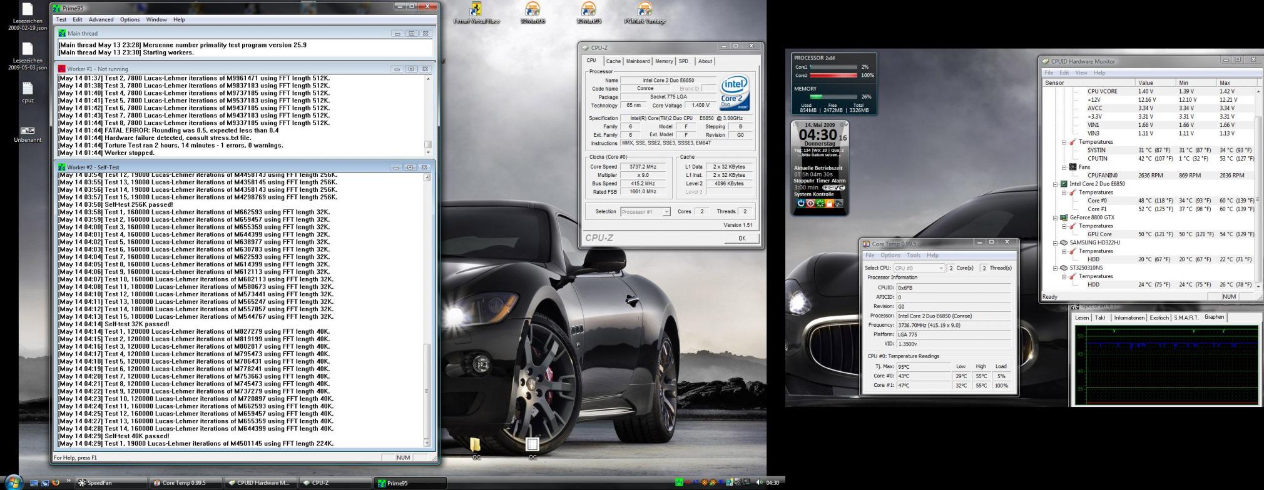Image resolution: width=1264 pixels, height=490 pixels.
Task: Open the PCMark Vantage desktop shortcut
Action: [645, 11]
